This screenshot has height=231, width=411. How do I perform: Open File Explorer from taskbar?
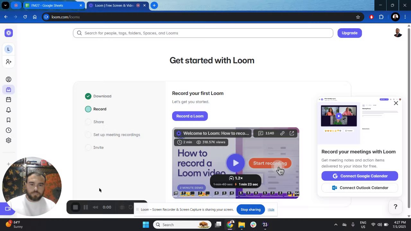tap(241, 225)
